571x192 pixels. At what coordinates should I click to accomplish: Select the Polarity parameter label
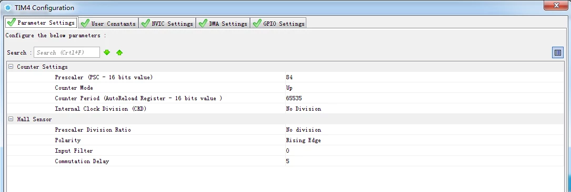[x=68, y=140]
